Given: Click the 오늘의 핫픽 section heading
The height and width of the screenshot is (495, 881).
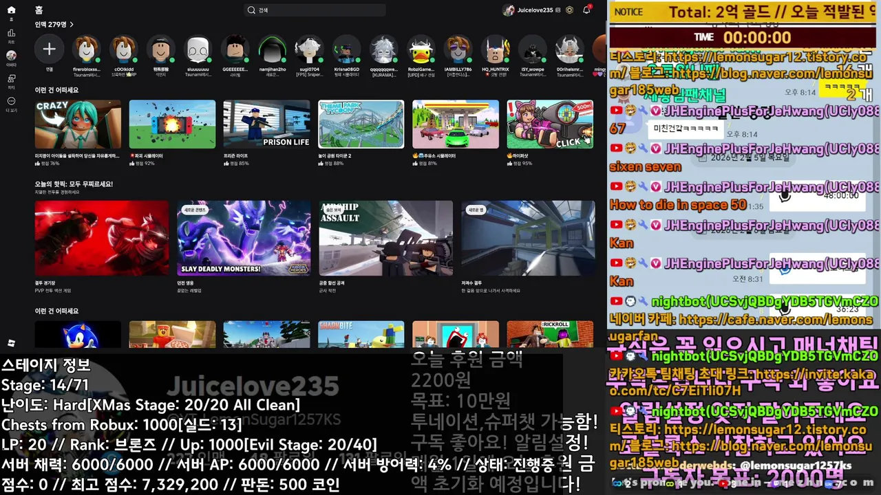Looking at the screenshot, I should pyautogui.click(x=74, y=184).
